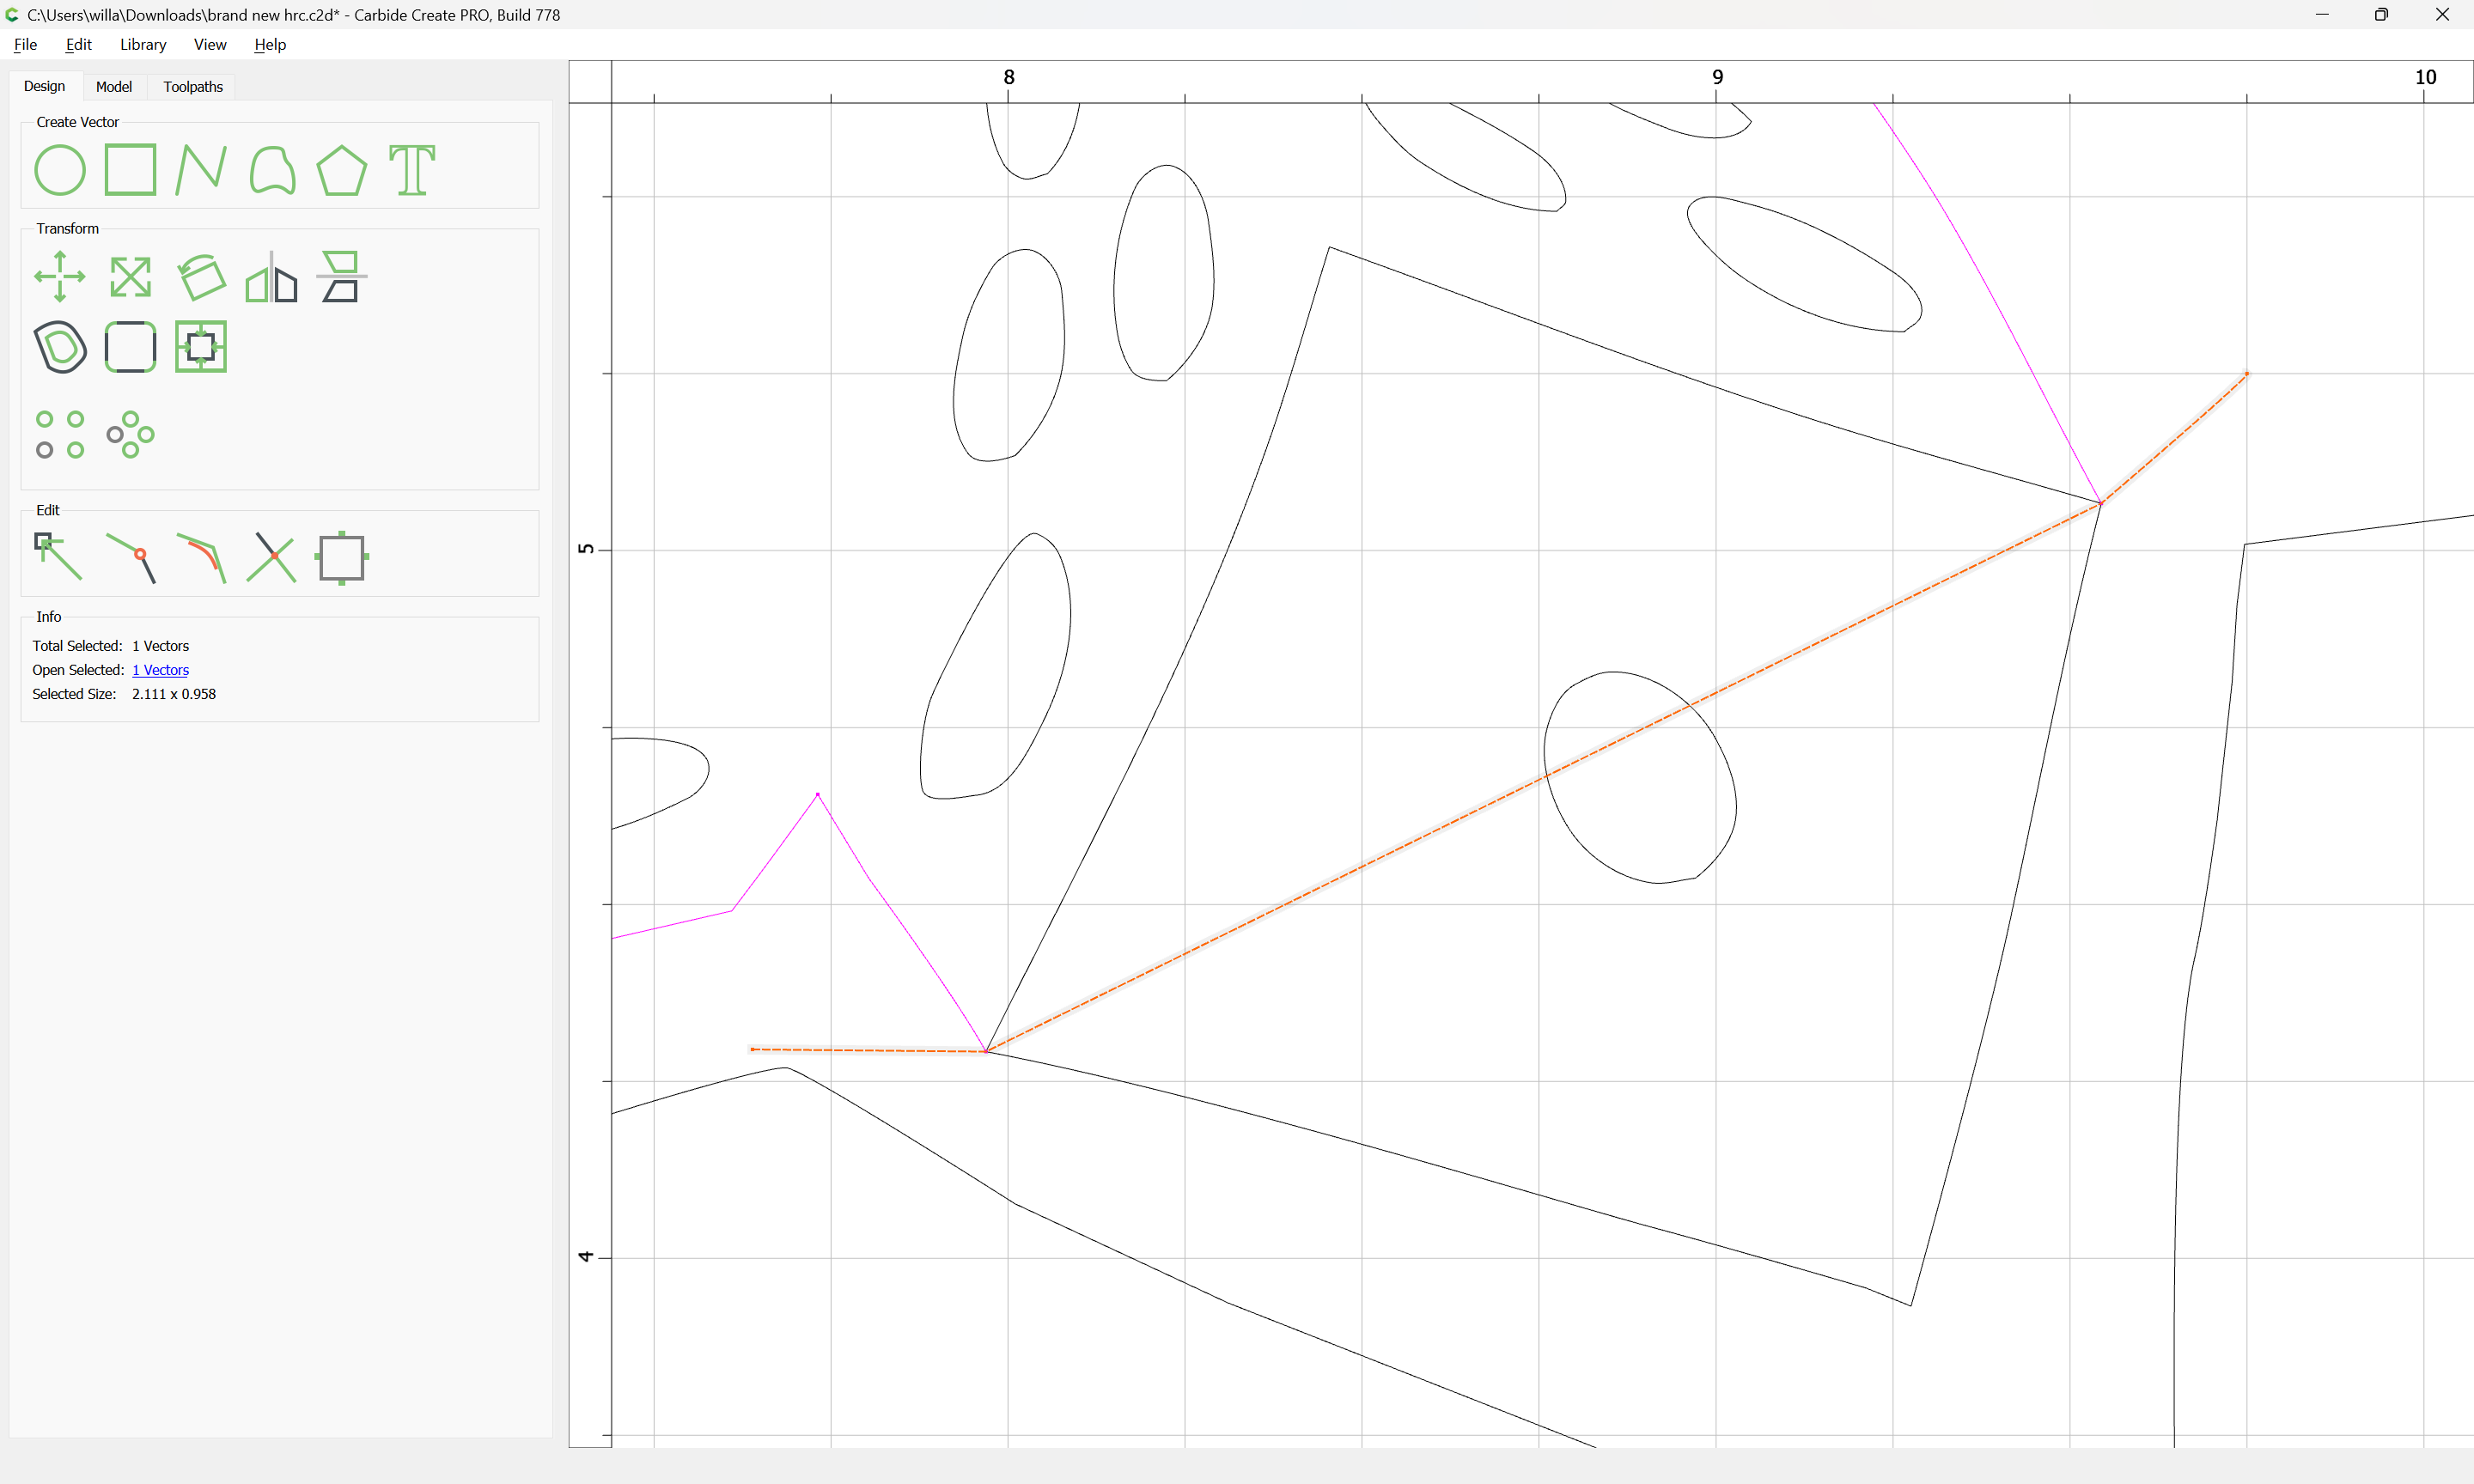Open the Offset Vectors tool

[x=60, y=347]
